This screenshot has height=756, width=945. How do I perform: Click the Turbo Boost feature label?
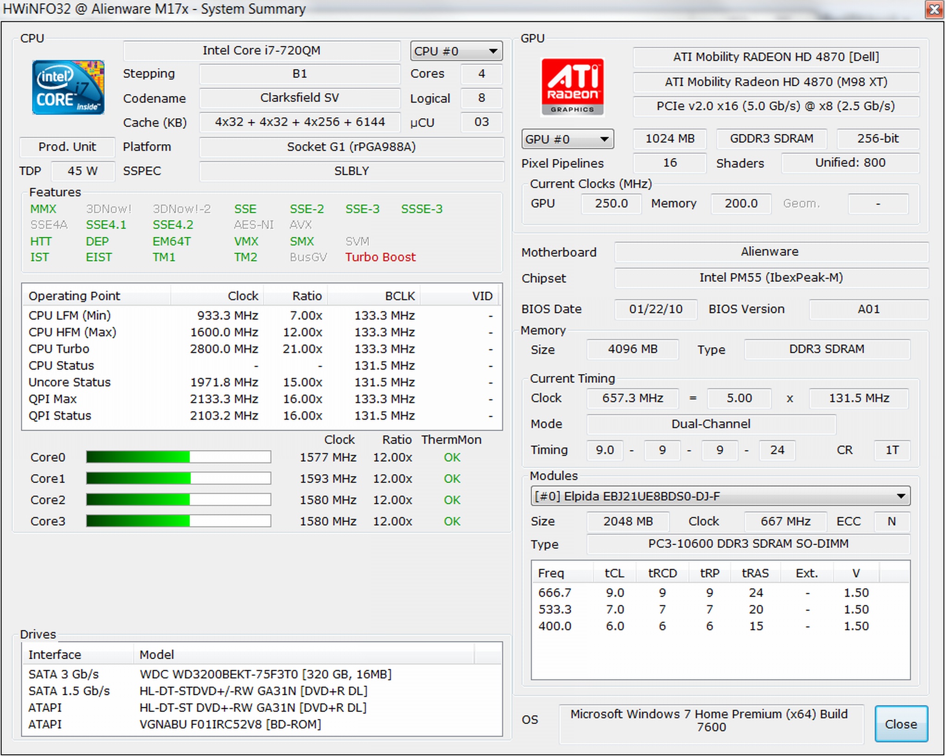point(380,257)
